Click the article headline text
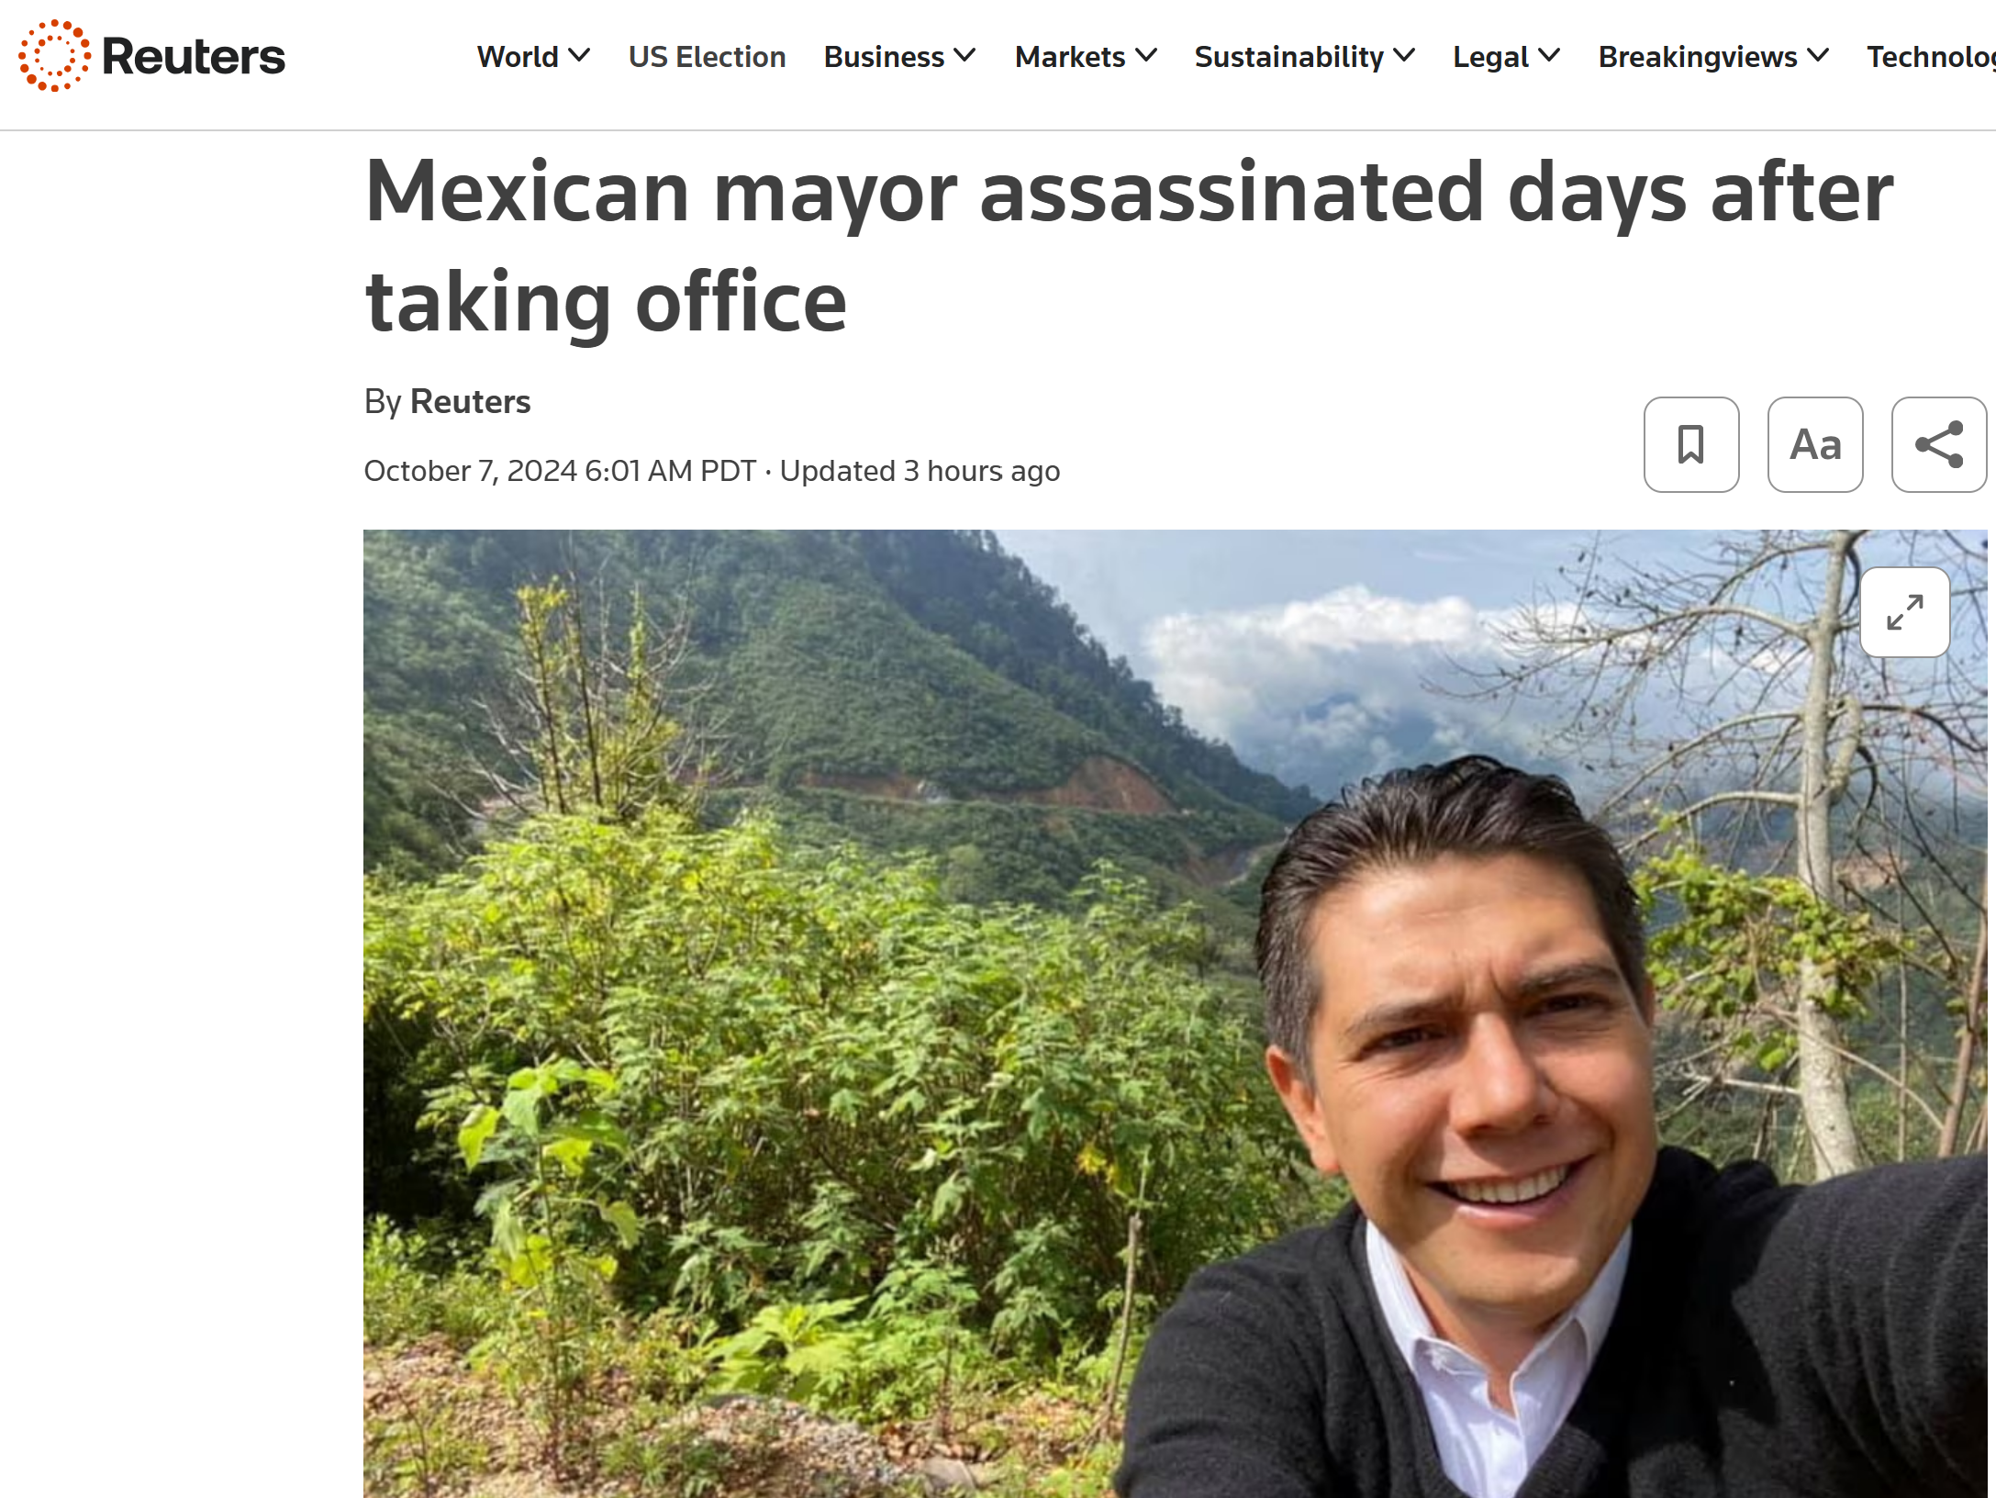The image size is (1996, 1498). click(x=1129, y=246)
